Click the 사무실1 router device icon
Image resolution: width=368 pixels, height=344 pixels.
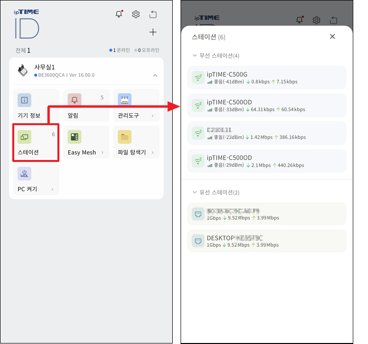23,70
